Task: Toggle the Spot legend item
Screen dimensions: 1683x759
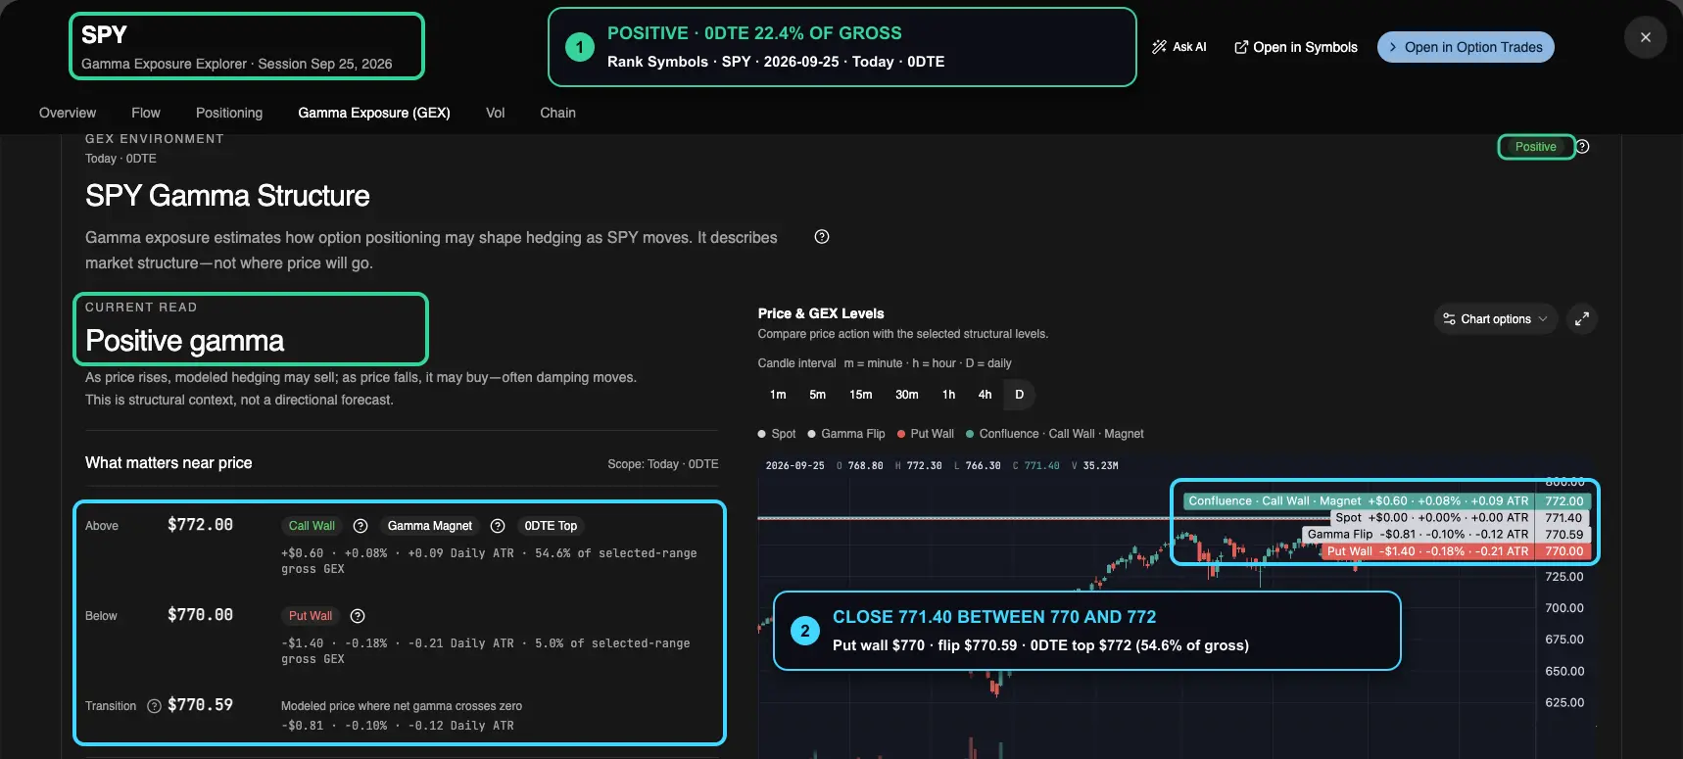Action: coord(777,434)
